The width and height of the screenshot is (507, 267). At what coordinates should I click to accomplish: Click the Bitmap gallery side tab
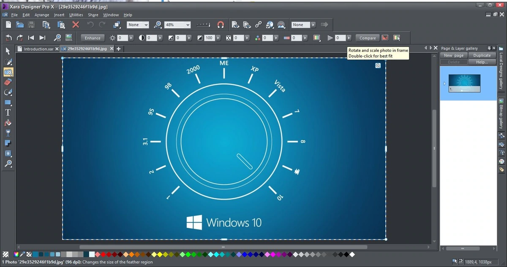click(502, 114)
